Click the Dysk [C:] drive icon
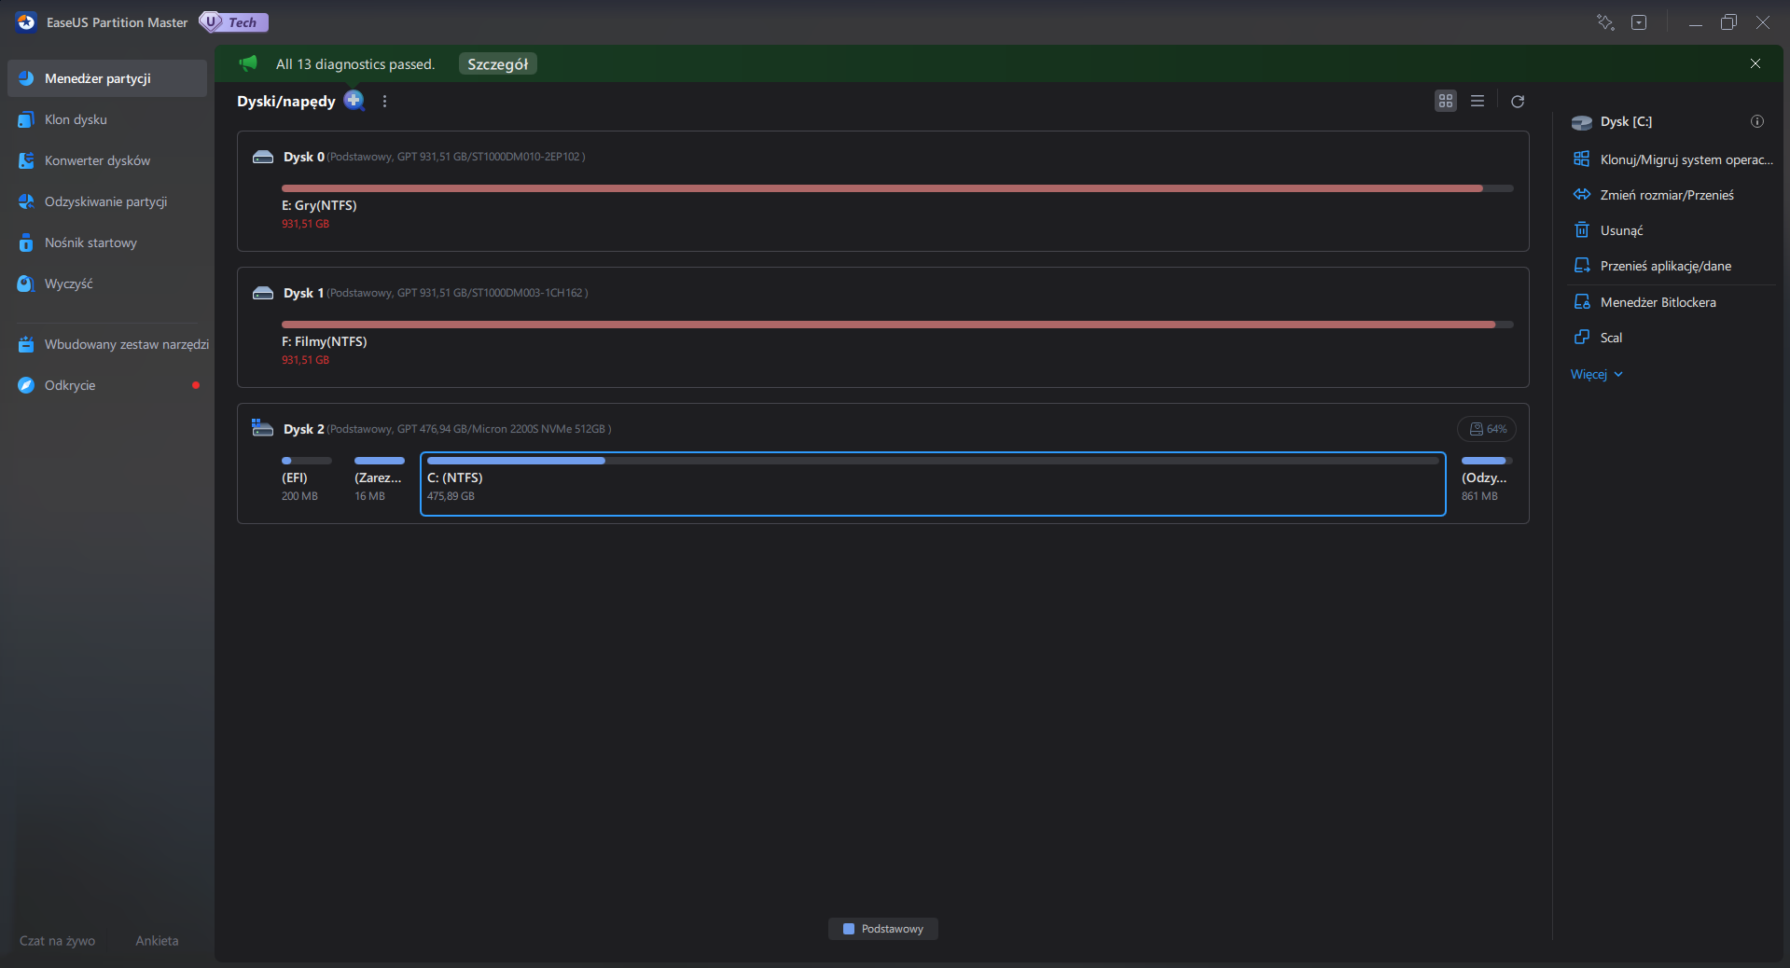This screenshot has width=1790, height=968. click(1582, 122)
